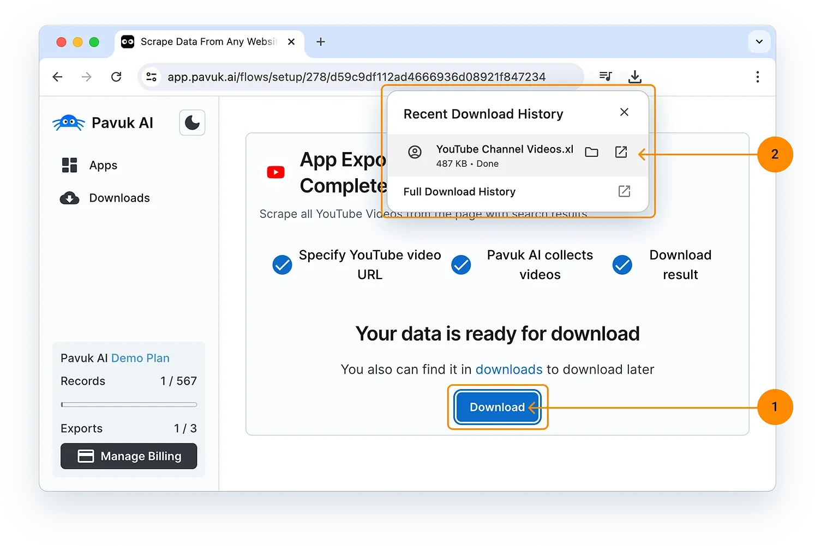Viewport: 815px width, 546px height.
Task: Open the downloaded YouTube Channel Videos file
Action: pyautogui.click(x=621, y=152)
